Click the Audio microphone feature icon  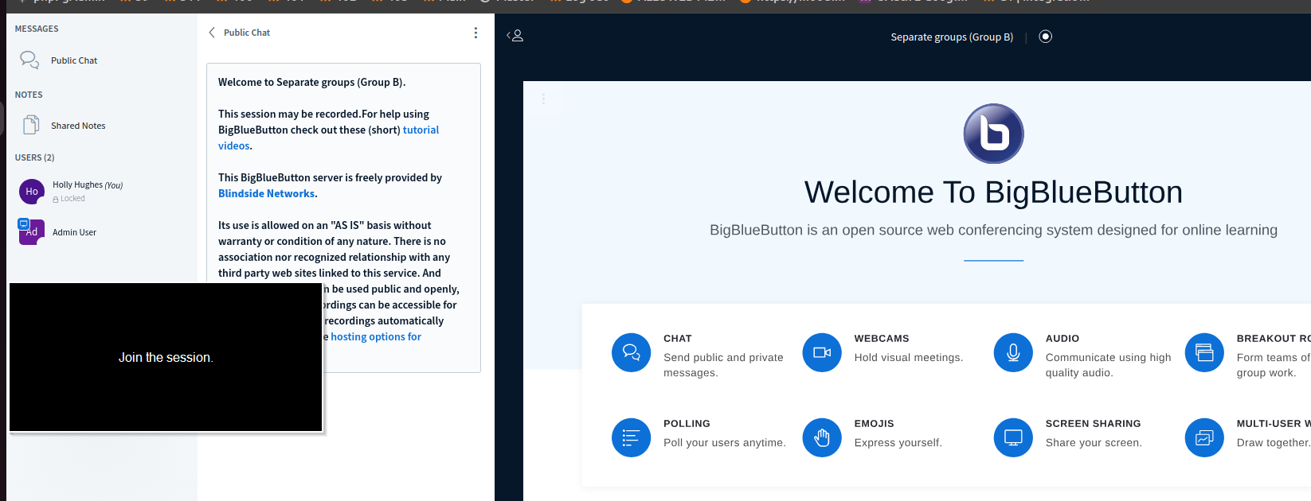click(1013, 352)
